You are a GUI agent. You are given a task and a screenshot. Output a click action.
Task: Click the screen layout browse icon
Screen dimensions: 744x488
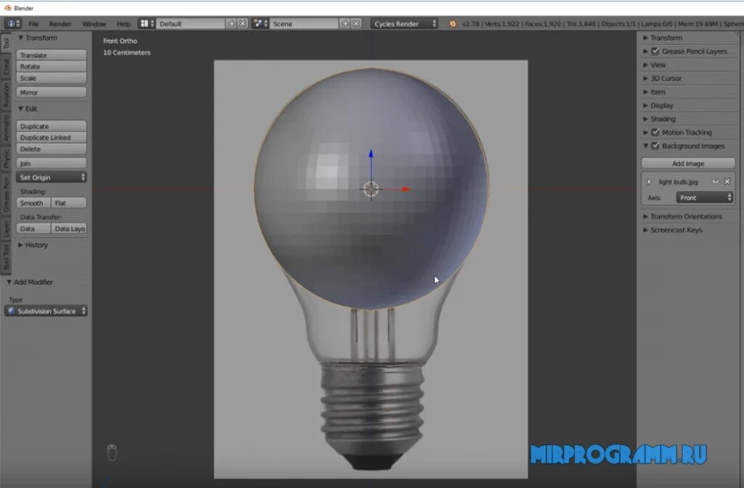coord(146,23)
